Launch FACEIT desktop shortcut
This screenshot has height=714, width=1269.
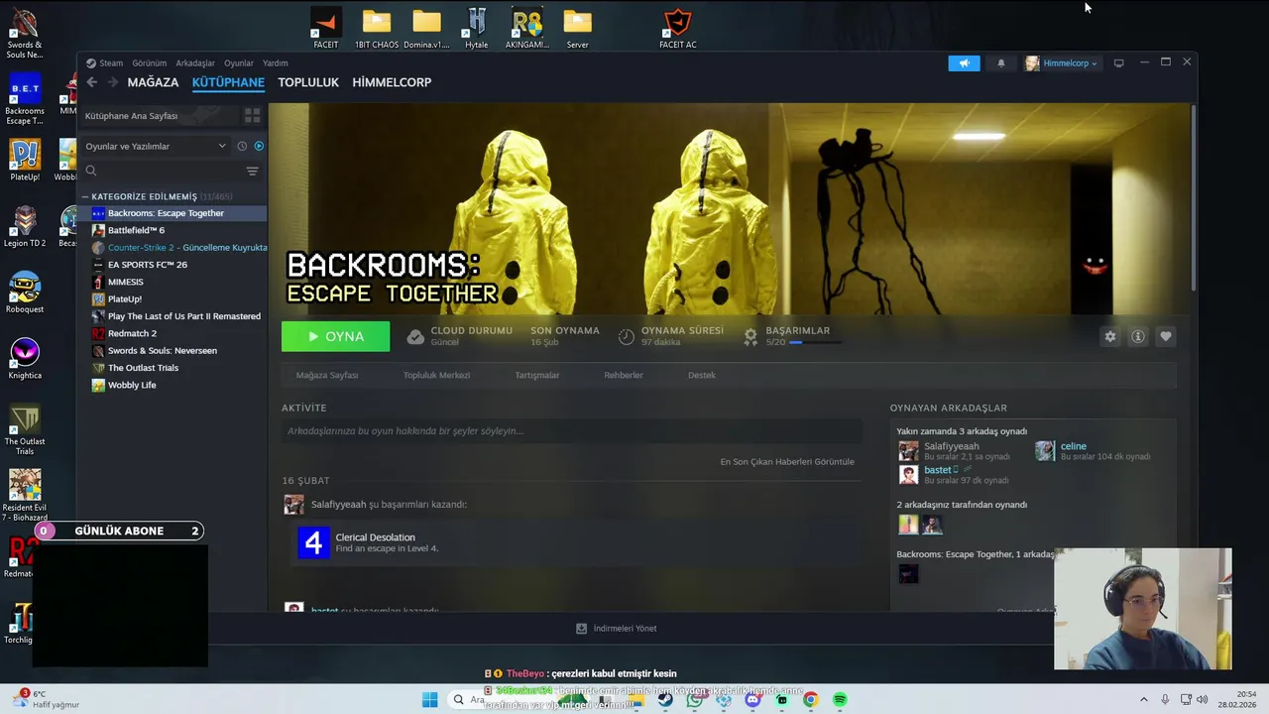pos(325,28)
